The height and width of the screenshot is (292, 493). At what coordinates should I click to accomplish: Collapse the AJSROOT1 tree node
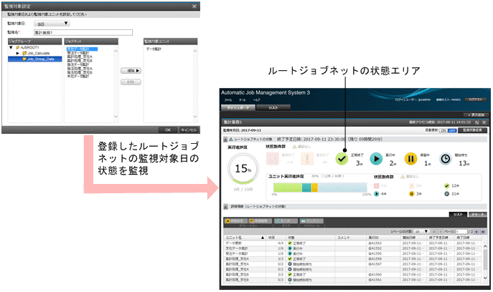11,48
